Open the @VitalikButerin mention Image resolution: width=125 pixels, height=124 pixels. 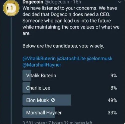[39, 58]
